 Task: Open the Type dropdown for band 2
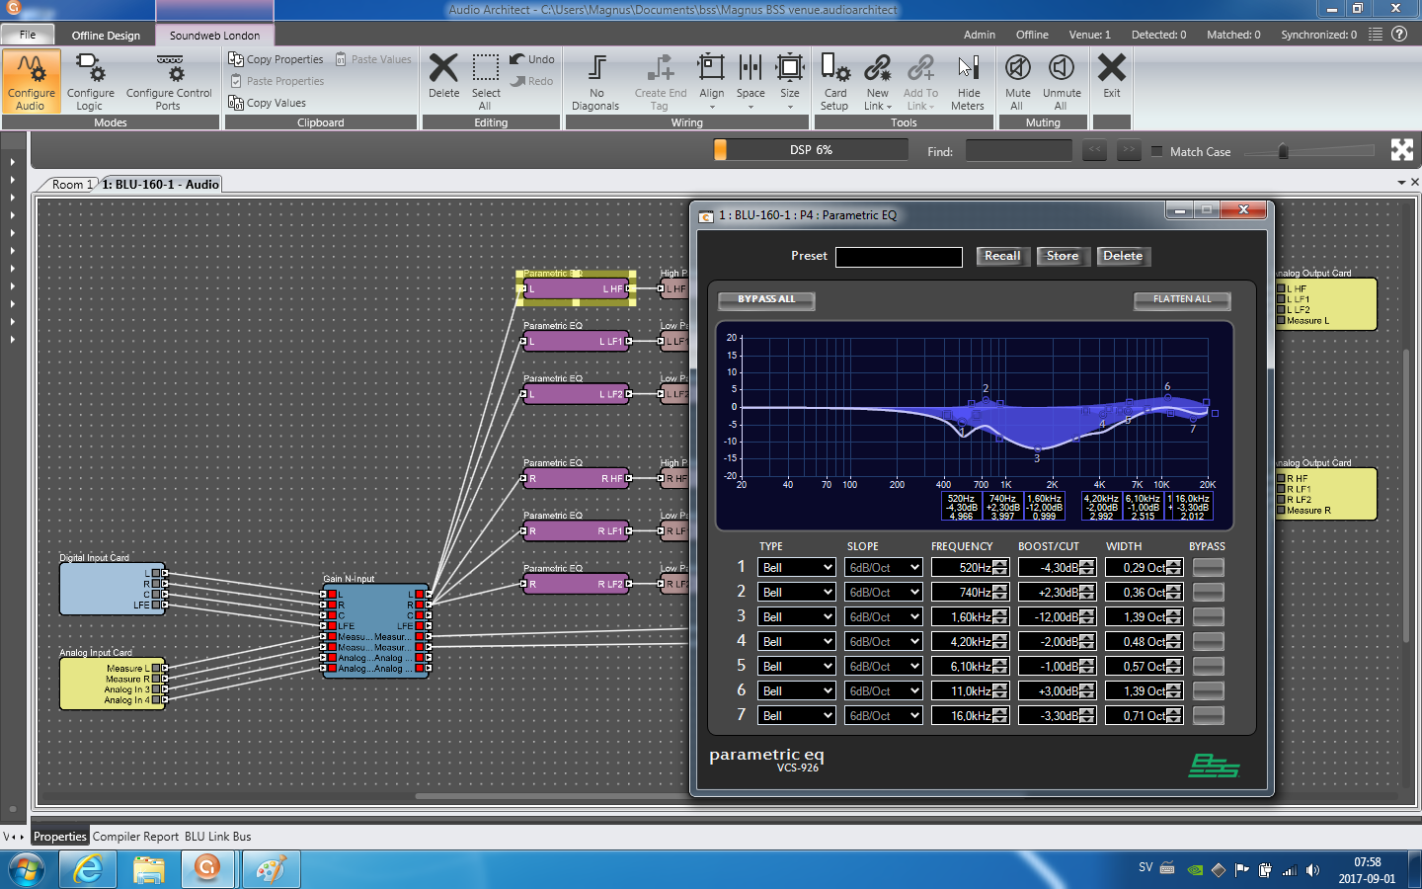[796, 592]
